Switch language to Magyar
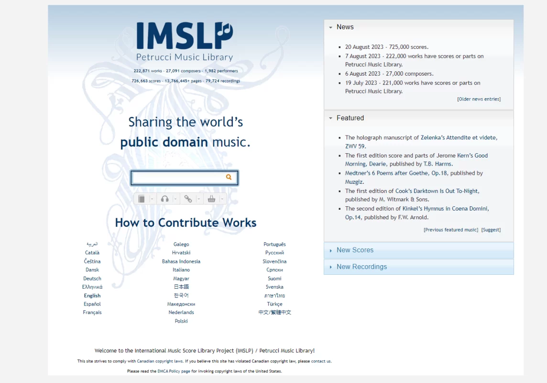Screen dimensions: 547x383 coord(181,279)
